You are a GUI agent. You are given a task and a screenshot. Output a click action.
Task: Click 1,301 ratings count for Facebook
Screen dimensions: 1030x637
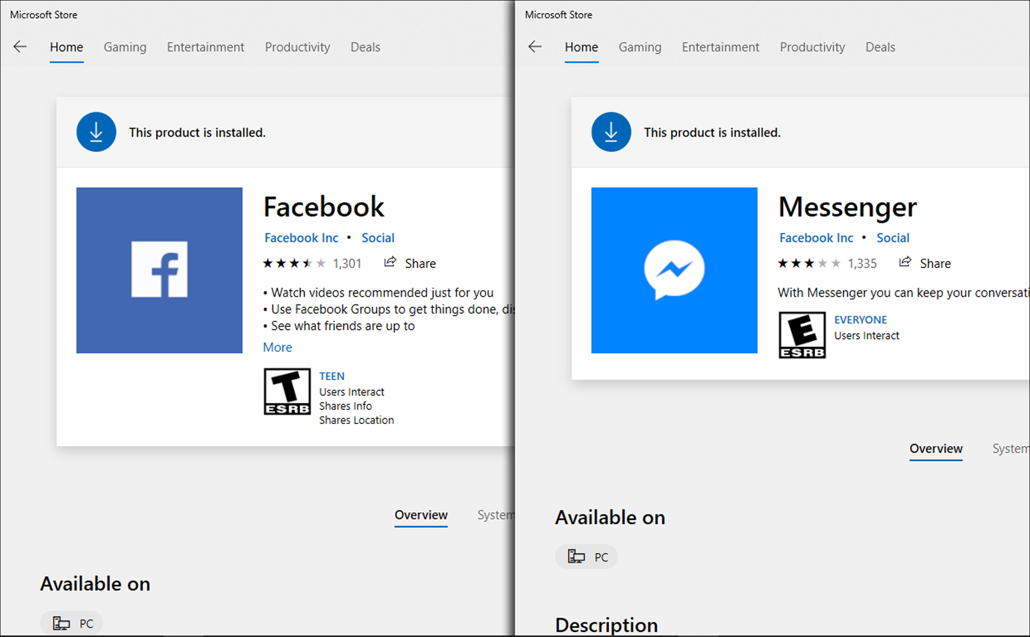(x=347, y=263)
